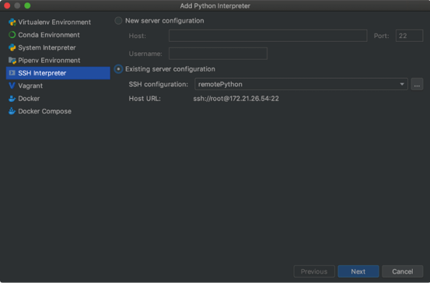
Task: Click the green zoom window button
Action: click(x=27, y=5)
